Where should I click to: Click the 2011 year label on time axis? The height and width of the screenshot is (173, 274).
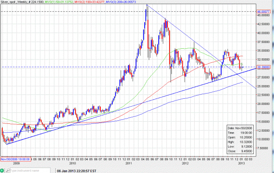point(129,163)
